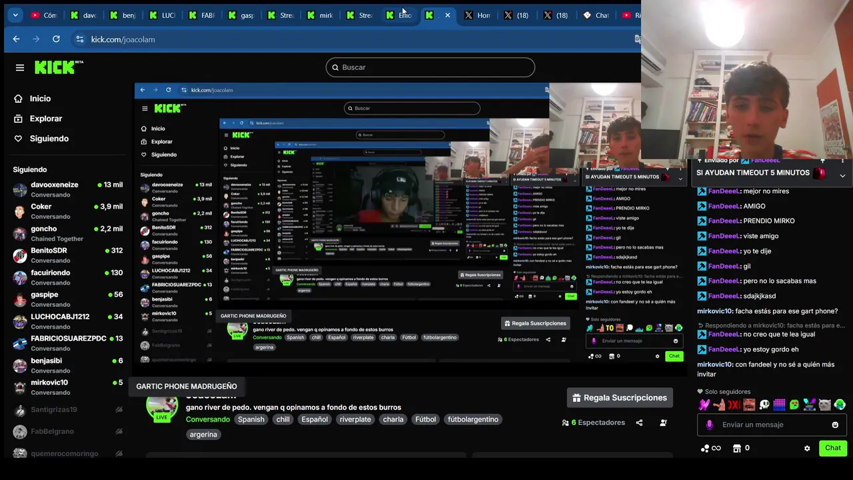Open the Kick sidebar hamburger menu
This screenshot has width=853, height=480.
click(20, 67)
